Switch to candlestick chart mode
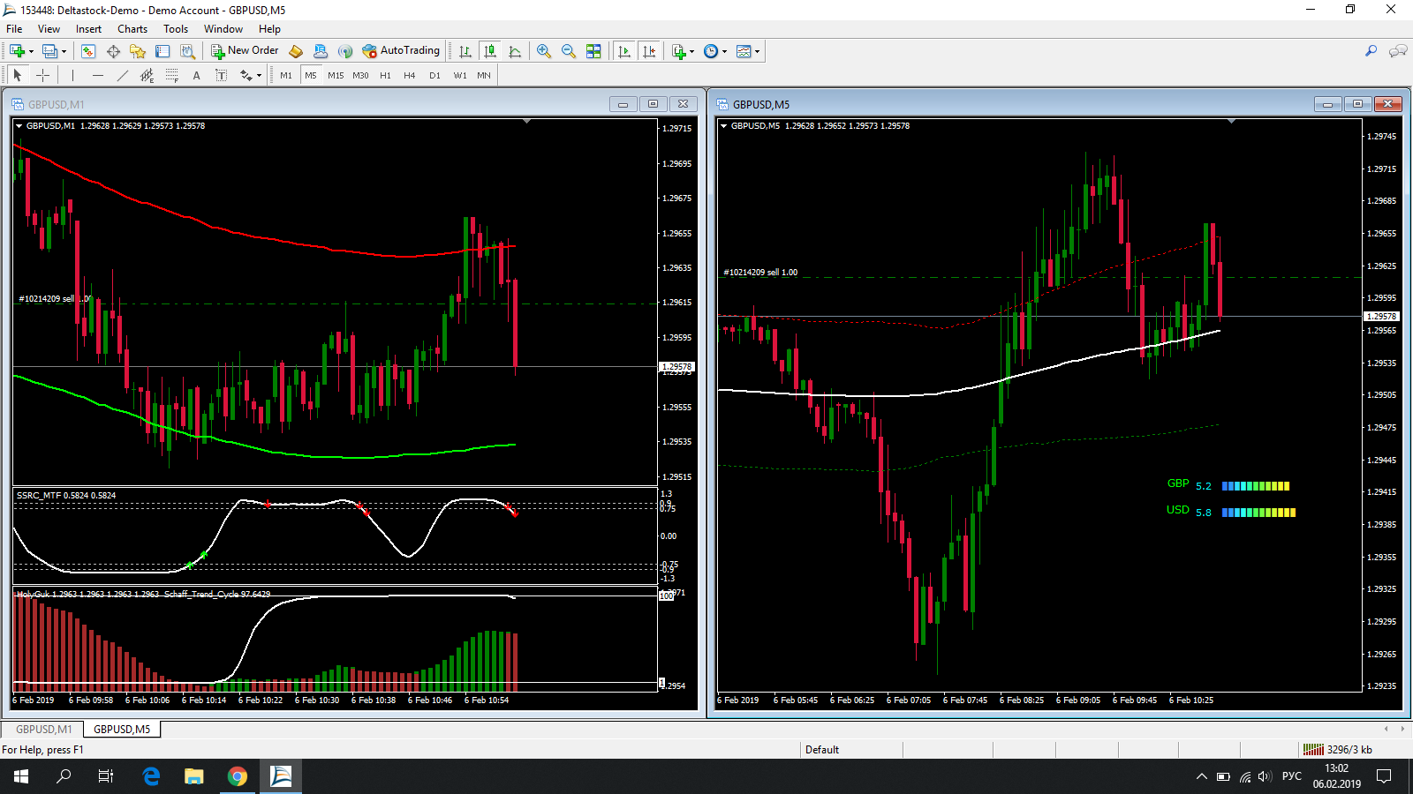The height and width of the screenshot is (794, 1413). point(490,51)
